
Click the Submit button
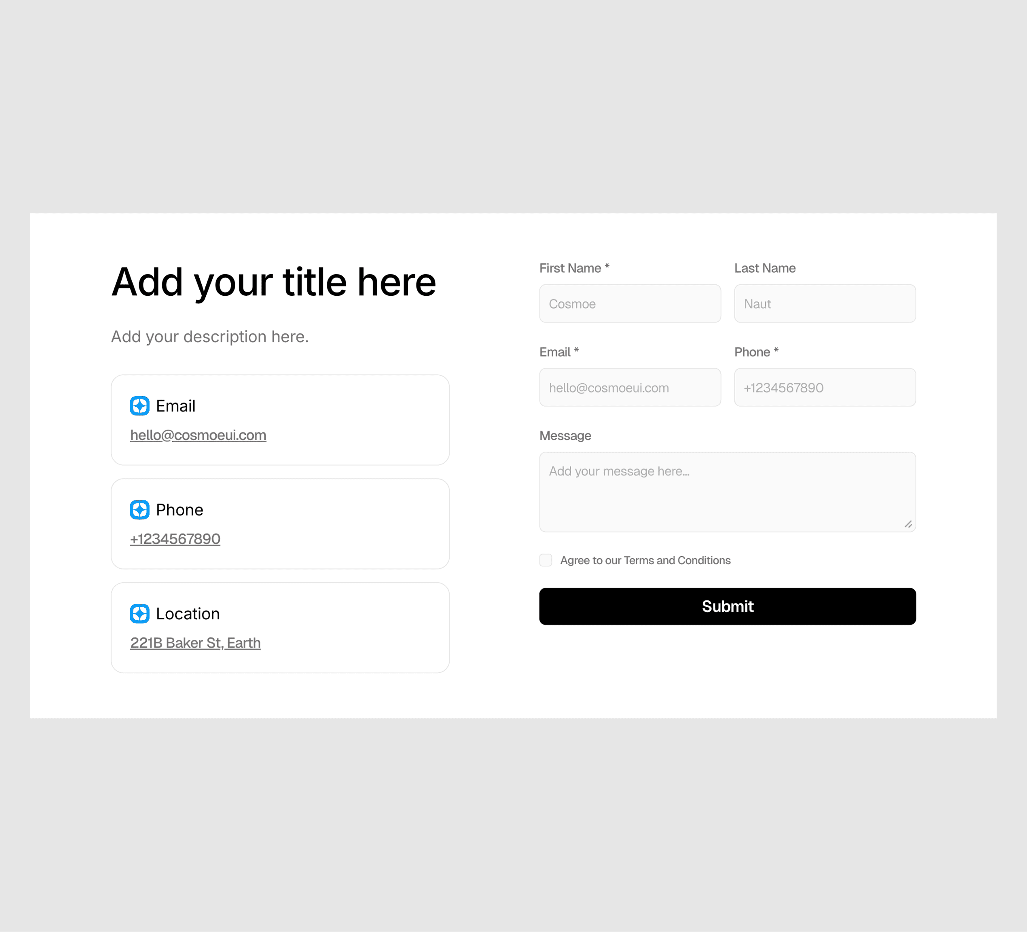728,606
